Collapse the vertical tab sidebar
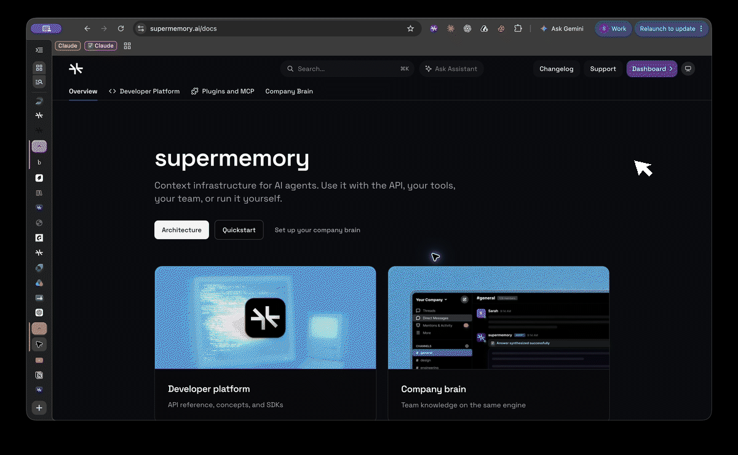This screenshot has width=738, height=455. [39, 50]
